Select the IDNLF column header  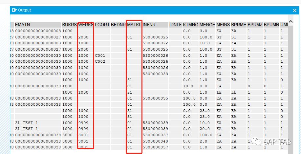tap(176, 25)
